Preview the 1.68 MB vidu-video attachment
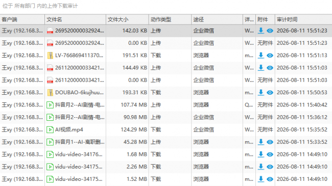The width and height of the screenshot is (332, 186). (270, 154)
